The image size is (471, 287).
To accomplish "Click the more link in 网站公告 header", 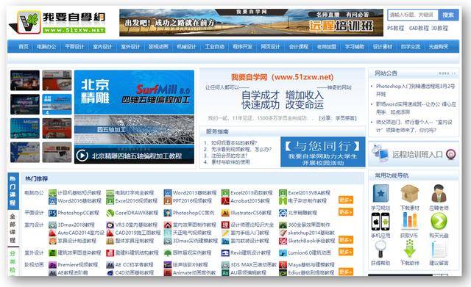I will pyautogui.click(x=447, y=73).
